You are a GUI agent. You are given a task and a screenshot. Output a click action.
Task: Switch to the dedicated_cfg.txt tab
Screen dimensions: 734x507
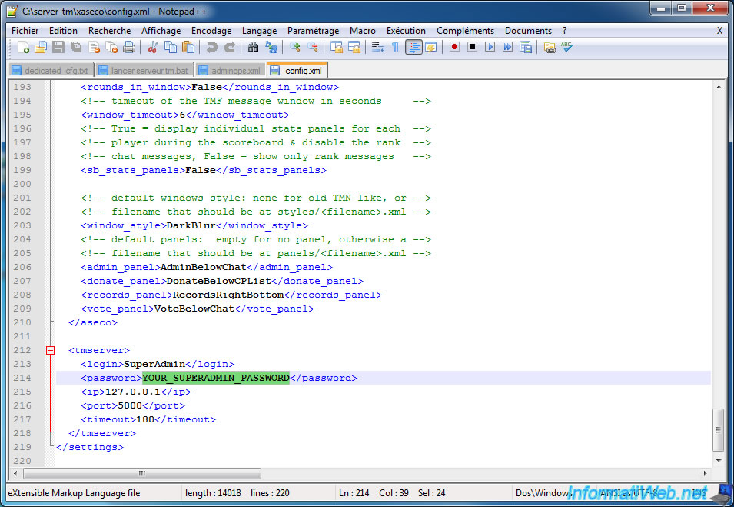tap(50, 69)
